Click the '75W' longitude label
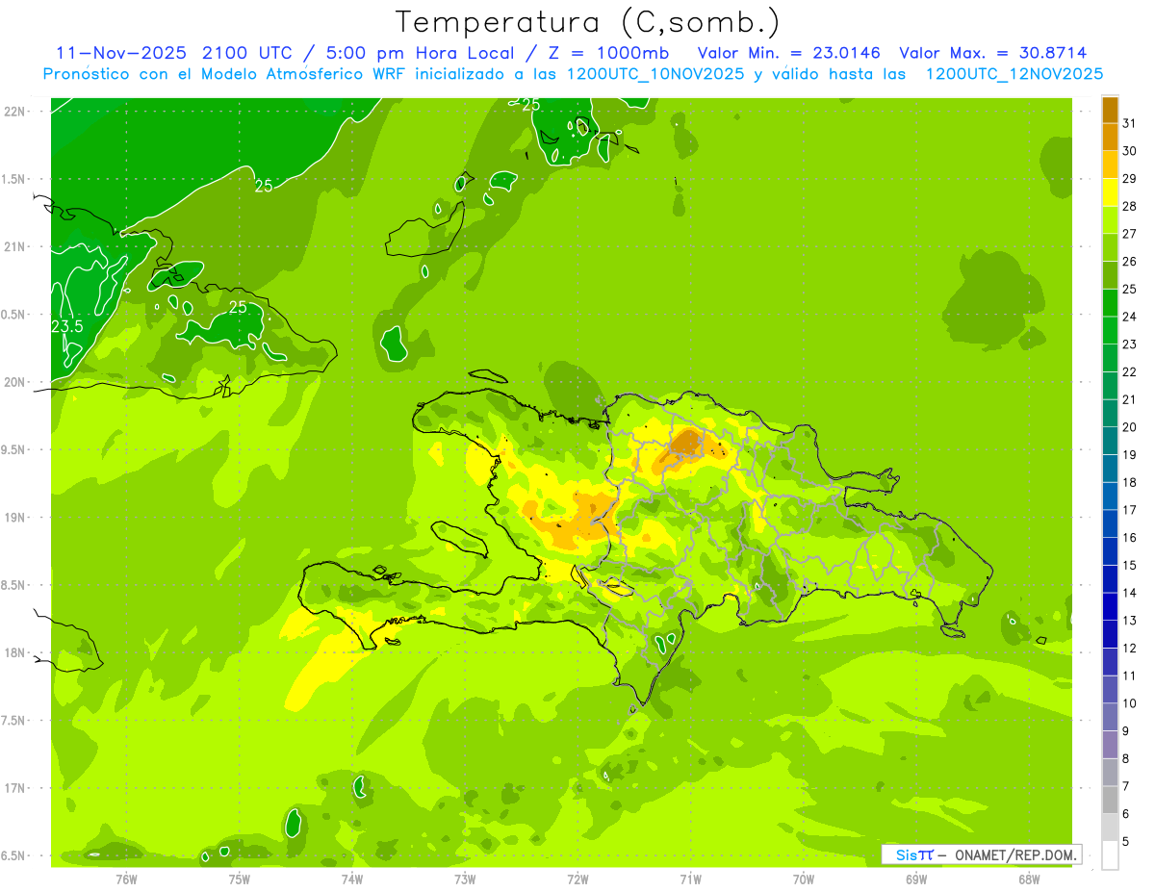Viewport: 1155px width, 892px height. click(240, 879)
